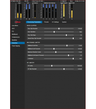Open the Compressors section
Image resolution: width=96 pixels, height=109 pixels.
[x=16, y=37]
